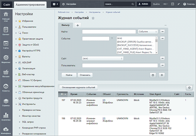
Task: Open the Событие search-type dropdown
Action: 147,31
